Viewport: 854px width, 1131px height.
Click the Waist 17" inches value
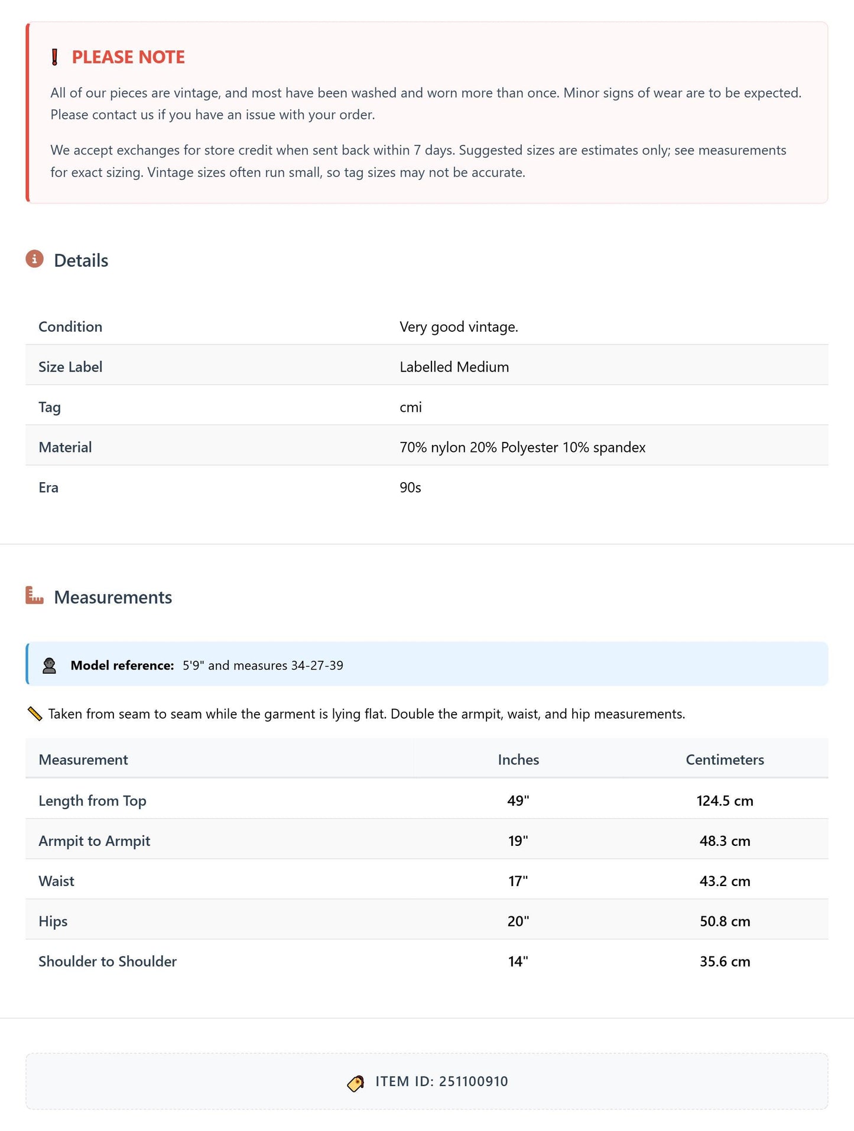tap(518, 881)
